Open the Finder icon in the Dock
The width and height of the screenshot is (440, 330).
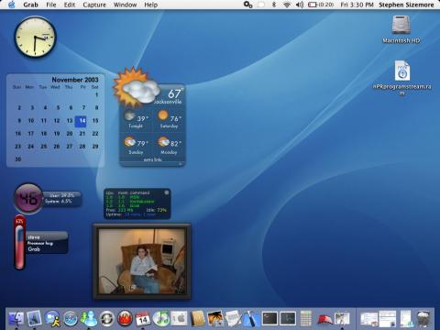click(16, 319)
